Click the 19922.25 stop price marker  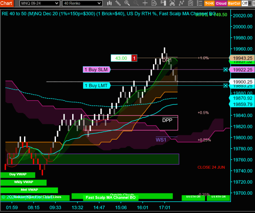pos(242,70)
